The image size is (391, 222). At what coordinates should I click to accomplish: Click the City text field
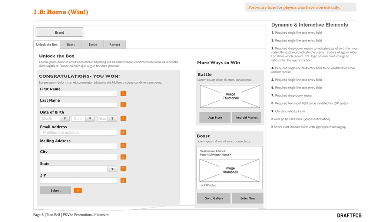(79, 157)
